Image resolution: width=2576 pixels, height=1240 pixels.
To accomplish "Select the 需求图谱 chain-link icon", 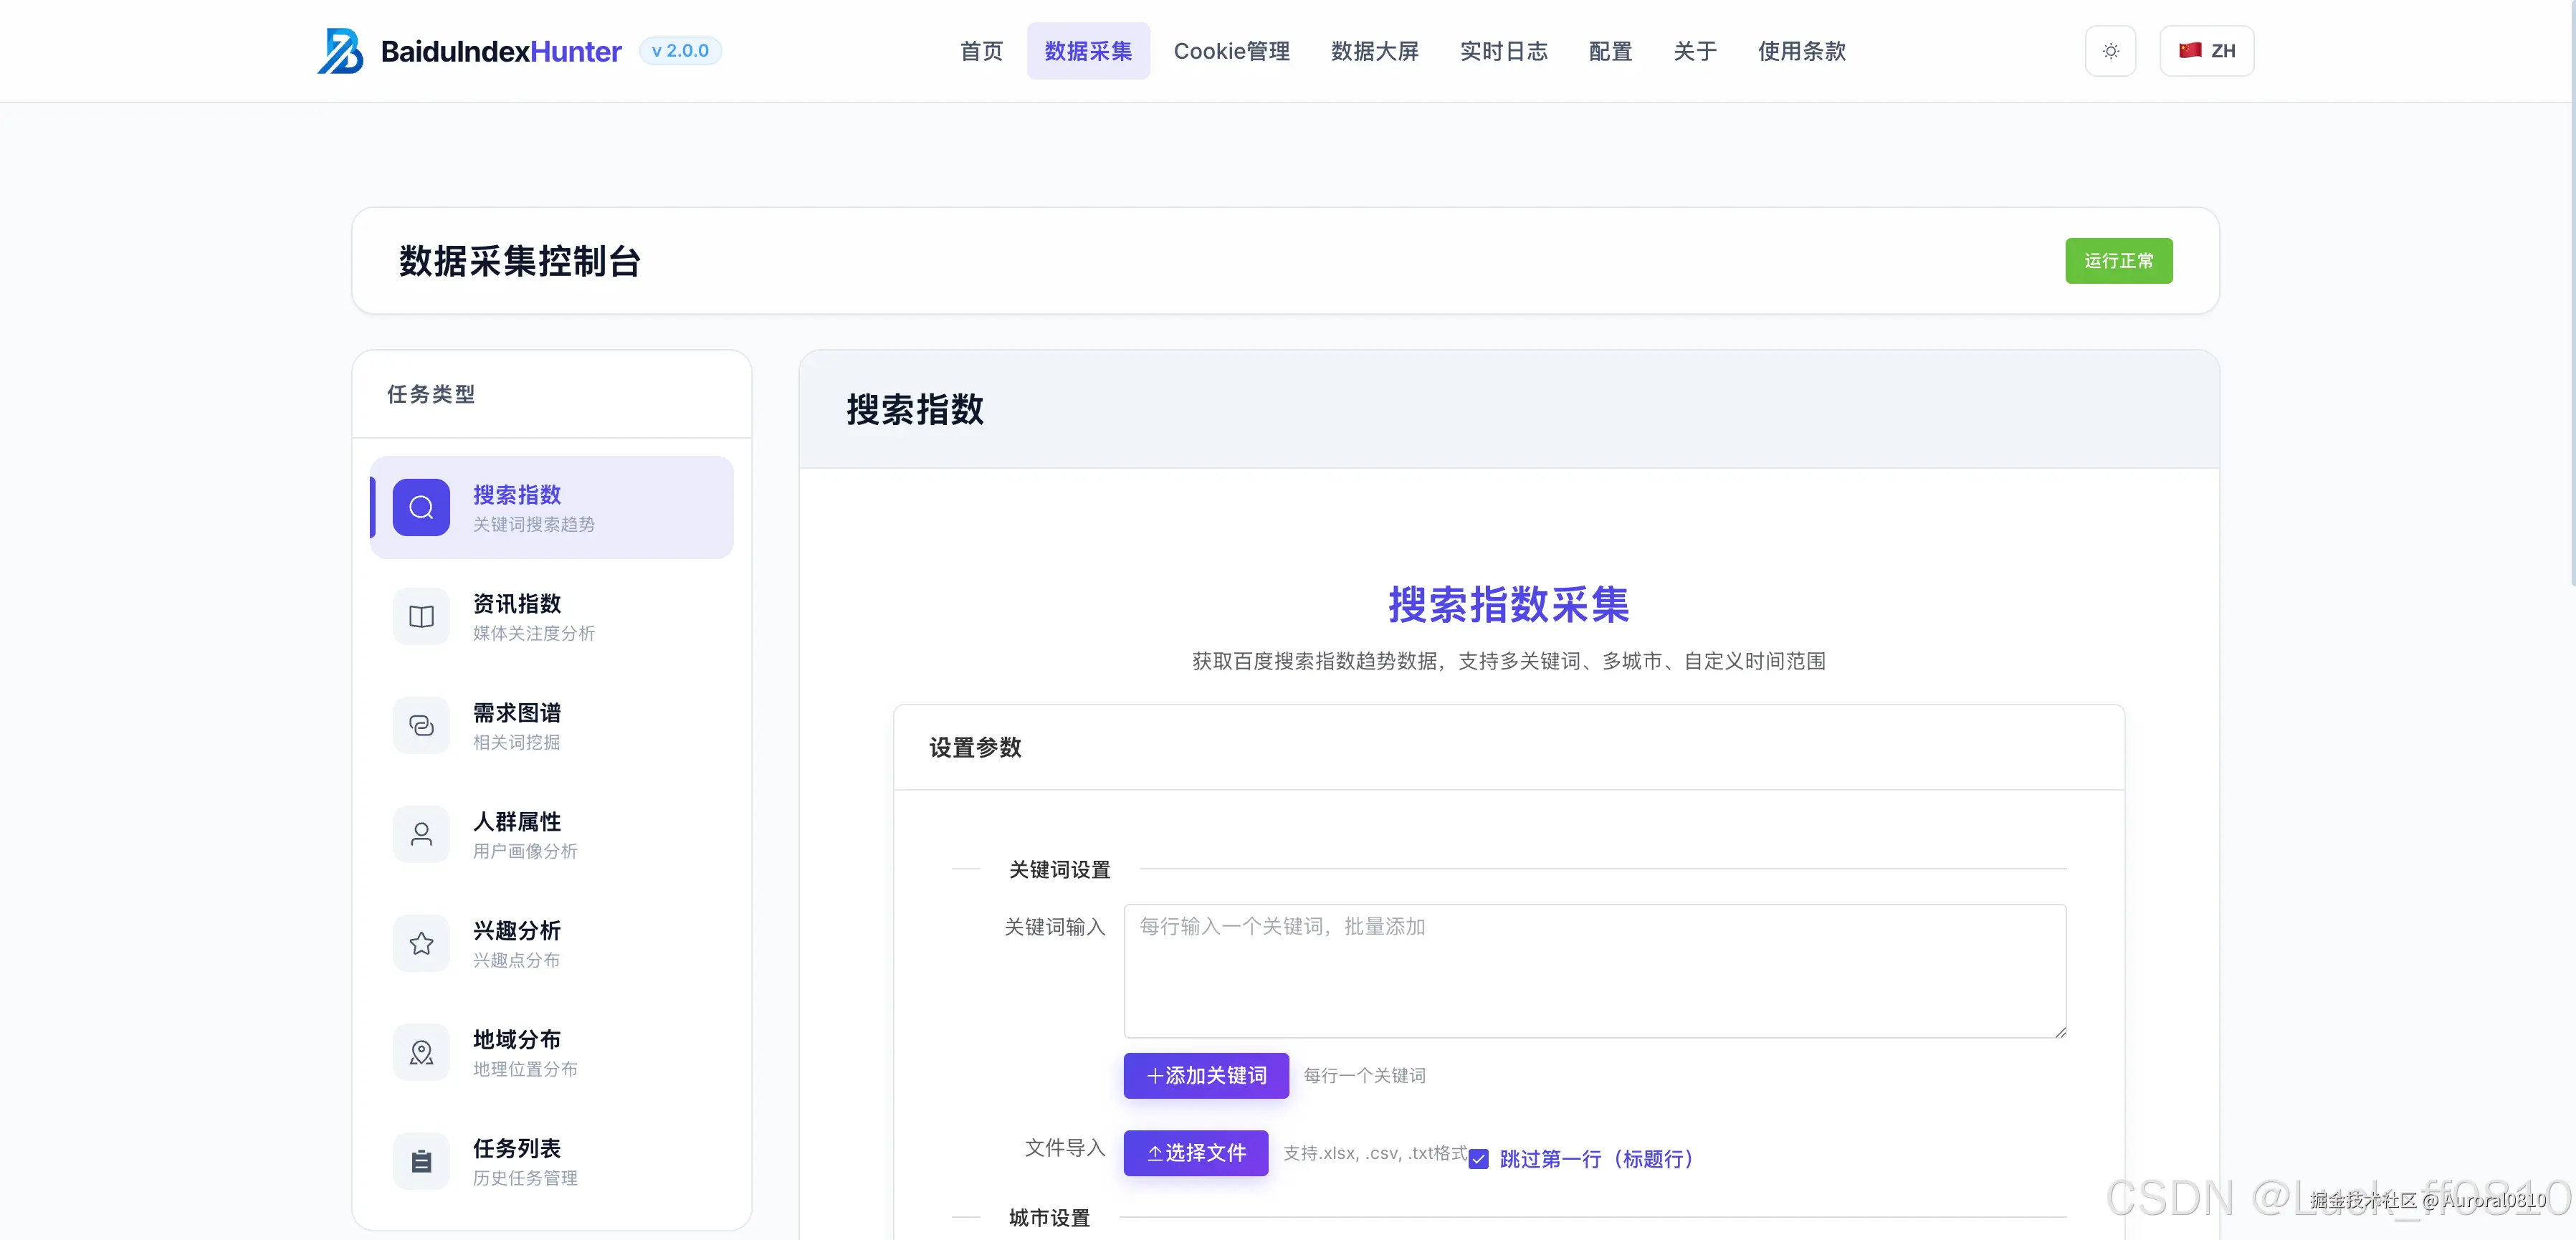I will 421,725.
